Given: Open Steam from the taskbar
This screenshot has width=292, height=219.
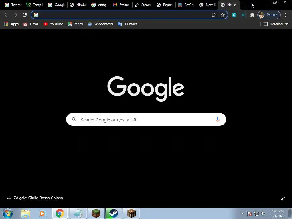Looking at the screenshot, I should 113,213.
